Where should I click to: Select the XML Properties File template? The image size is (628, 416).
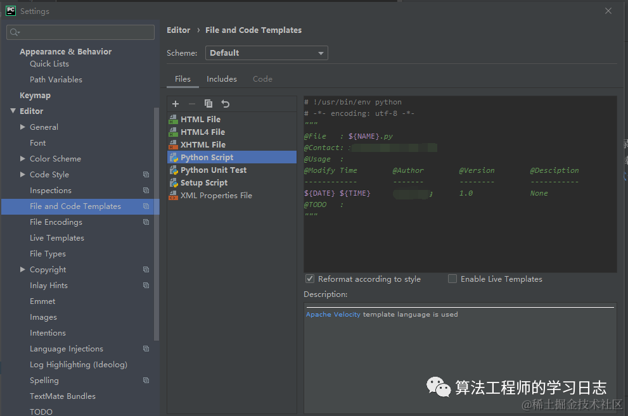pos(232,196)
